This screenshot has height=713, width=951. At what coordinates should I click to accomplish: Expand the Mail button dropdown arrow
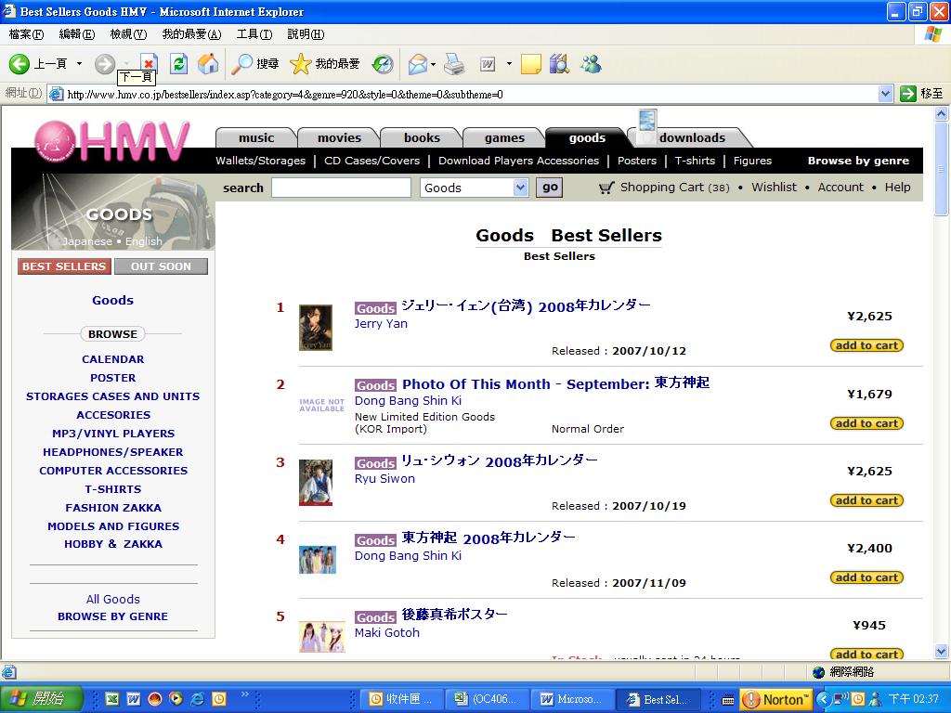433,64
